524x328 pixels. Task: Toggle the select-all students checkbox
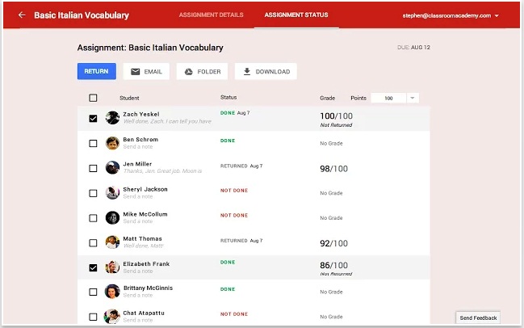[93, 98]
